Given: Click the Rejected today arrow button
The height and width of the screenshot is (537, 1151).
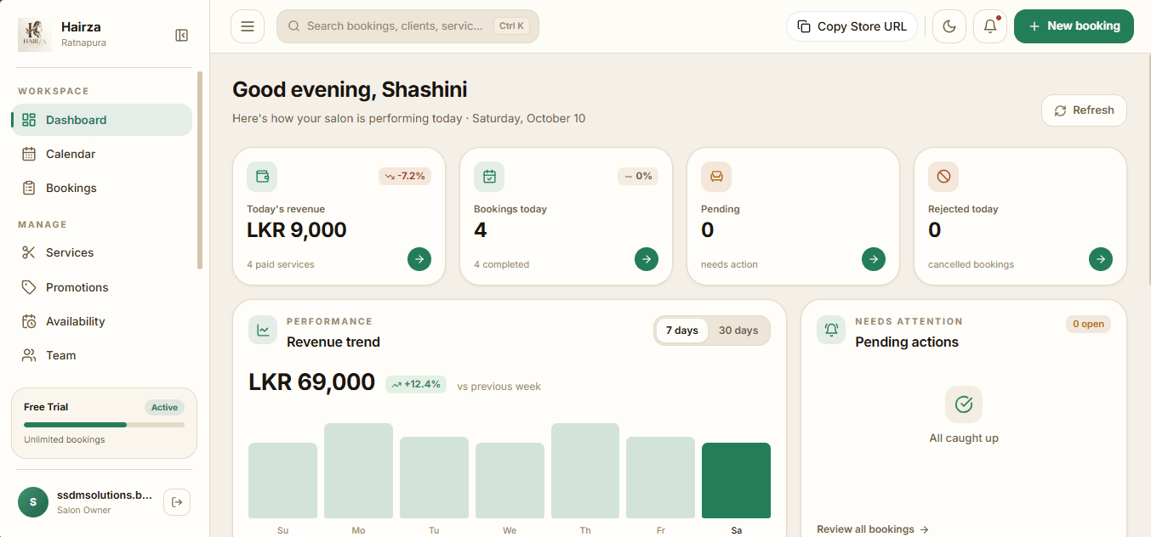Looking at the screenshot, I should pyautogui.click(x=1101, y=259).
